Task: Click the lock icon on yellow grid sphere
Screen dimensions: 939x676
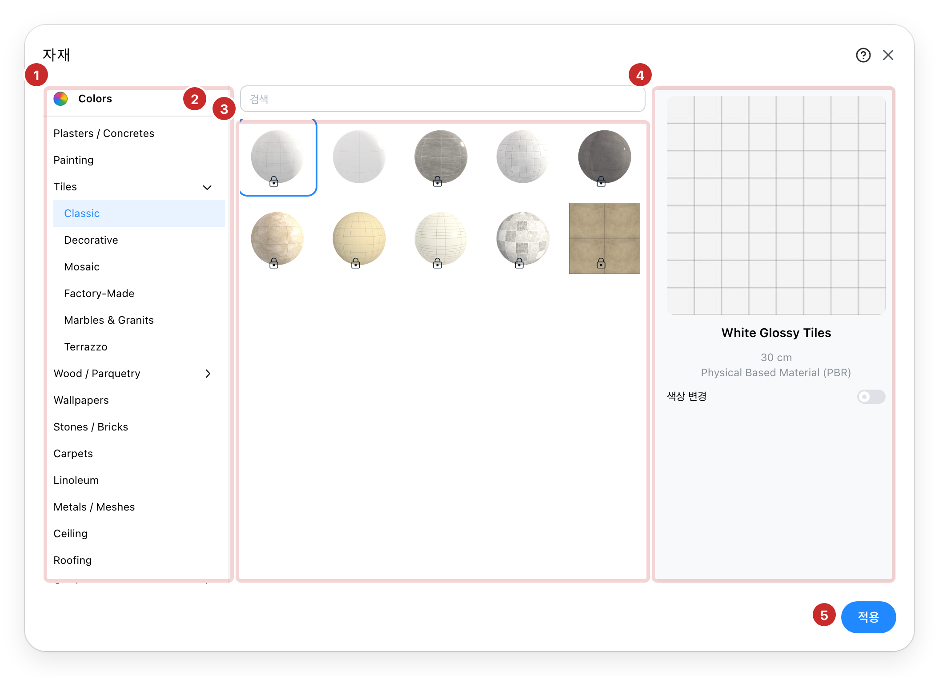Action: 356,263
